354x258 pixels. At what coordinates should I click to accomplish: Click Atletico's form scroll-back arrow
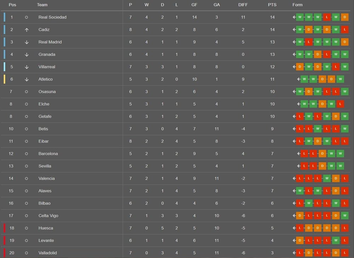pos(298,79)
